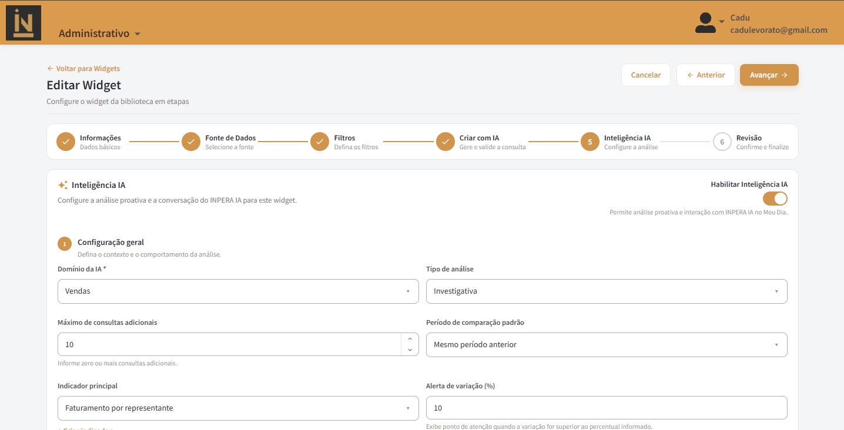Open the Tipo de análise dropdown

point(607,291)
